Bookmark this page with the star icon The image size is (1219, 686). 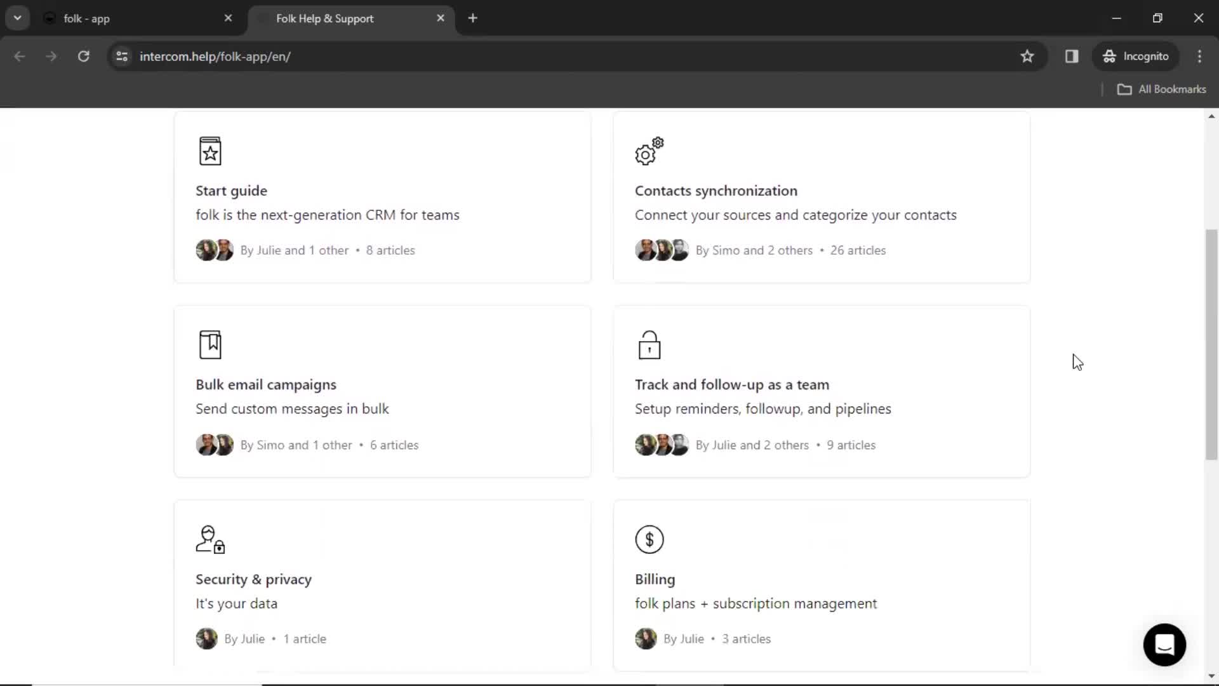[x=1027, y=56]
